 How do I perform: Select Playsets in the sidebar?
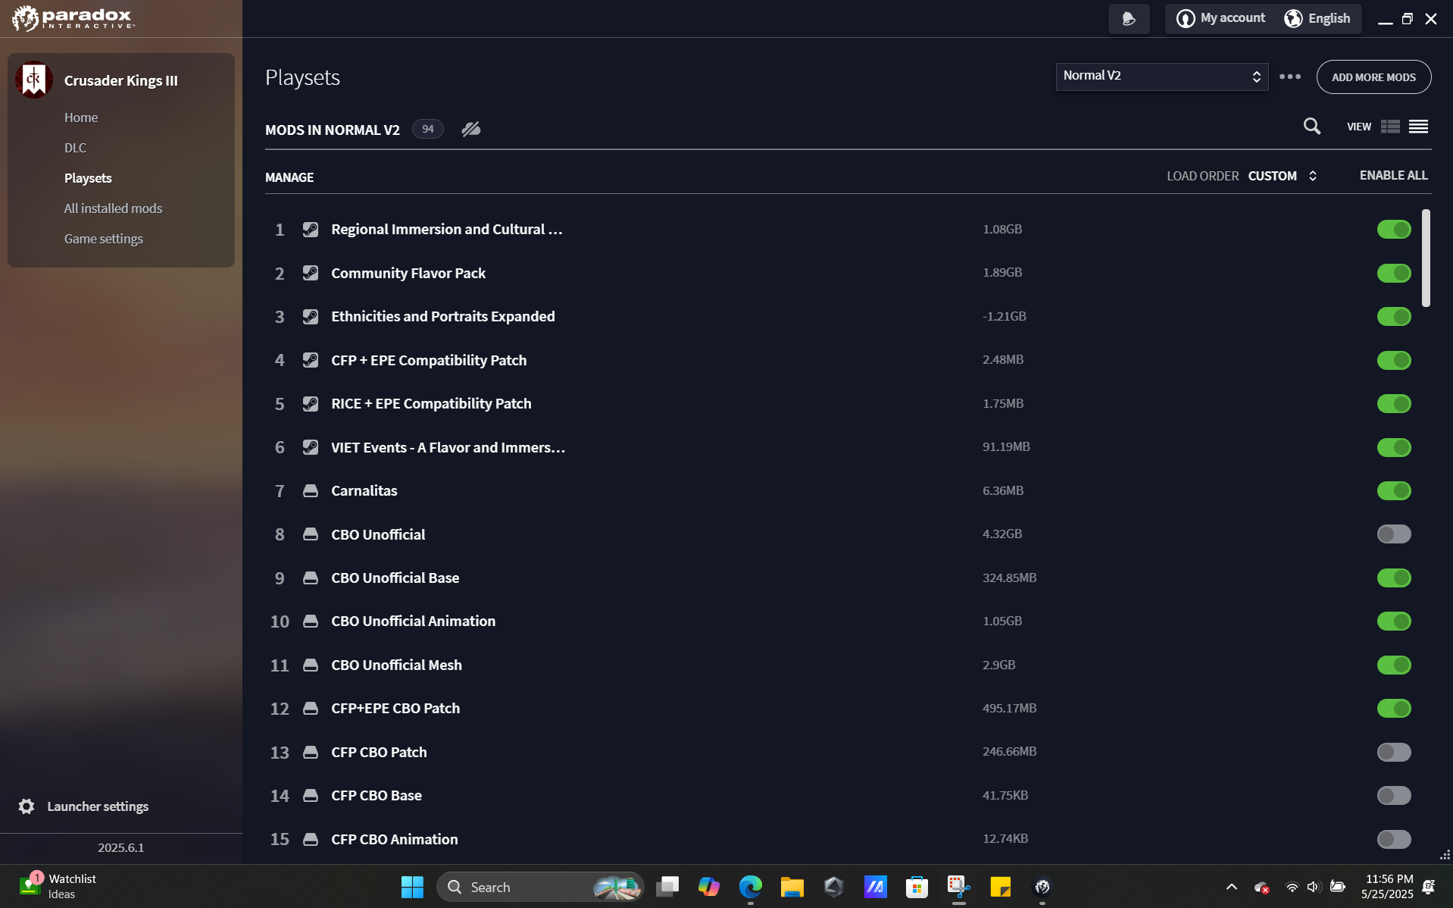[88, 178]
